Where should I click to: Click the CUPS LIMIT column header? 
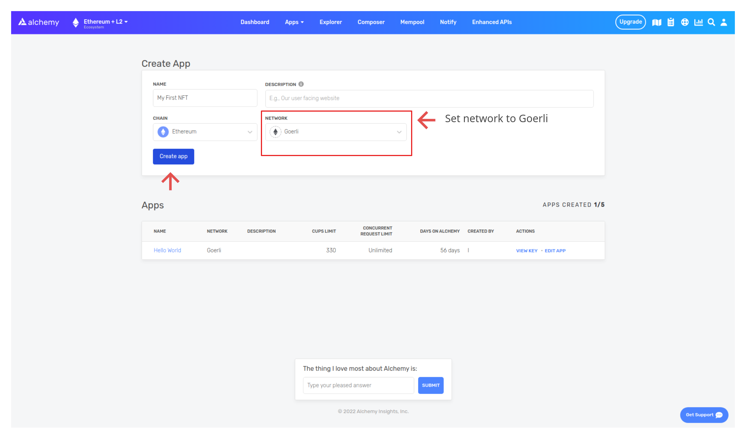pyautogui.click(x=323, y=231)
